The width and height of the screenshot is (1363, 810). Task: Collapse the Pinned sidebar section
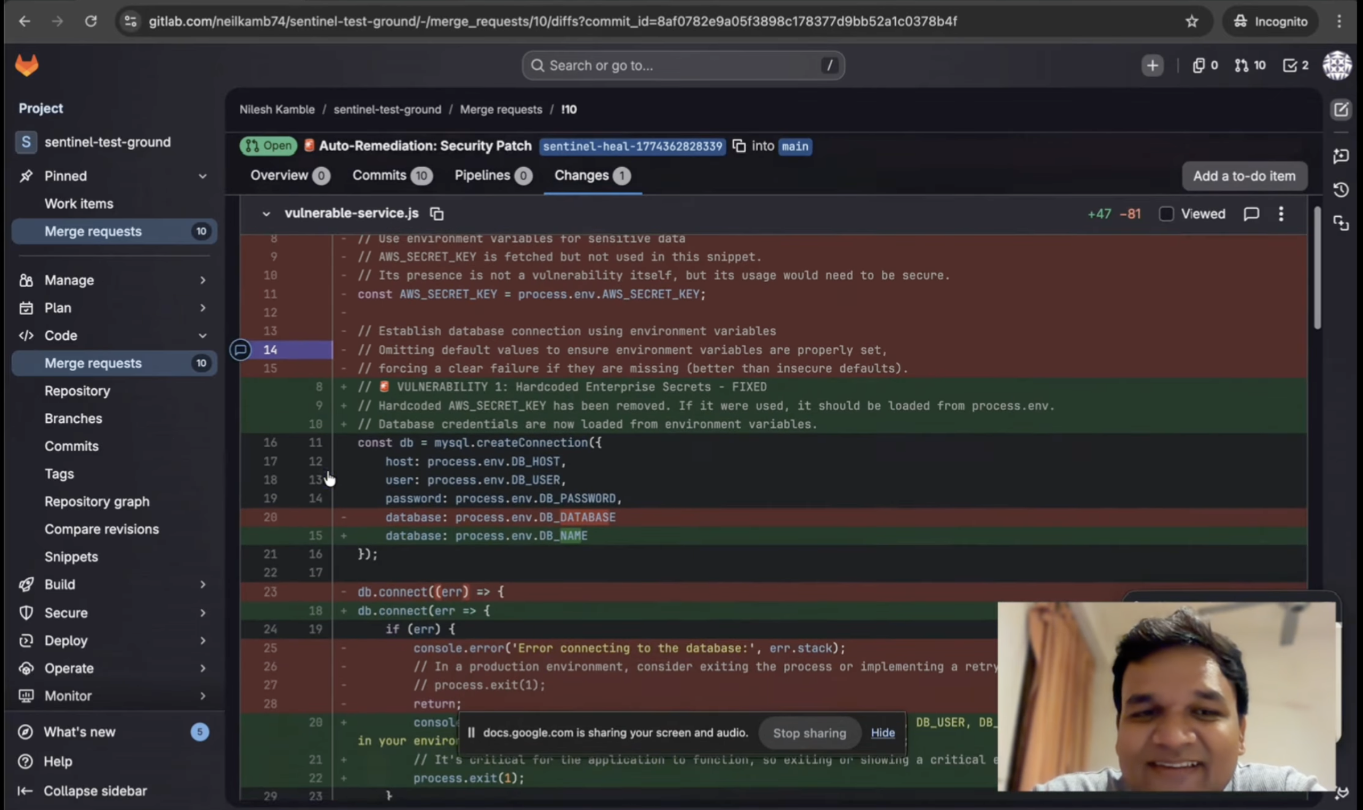(202, 176)
